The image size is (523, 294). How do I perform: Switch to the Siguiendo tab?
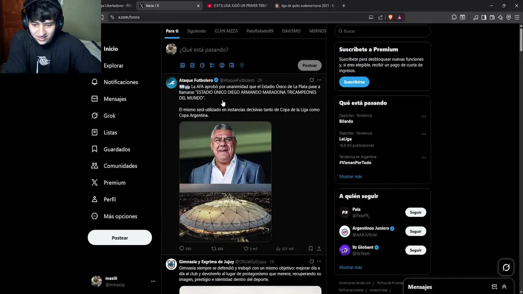pyautogui.click(x=197, y=31)
